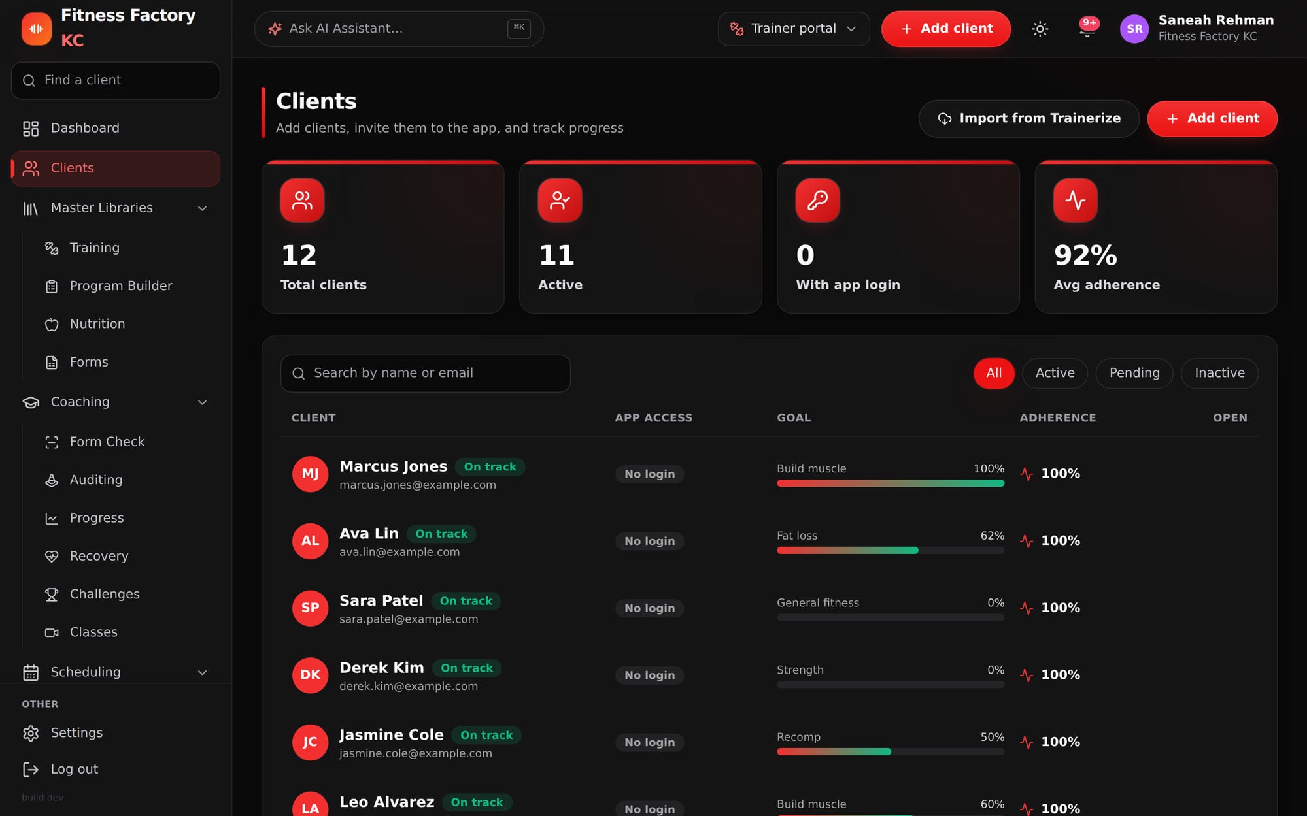Click the Settings gear icon
This screenshot has width=1307, height=816.
[x=31, y=733]
